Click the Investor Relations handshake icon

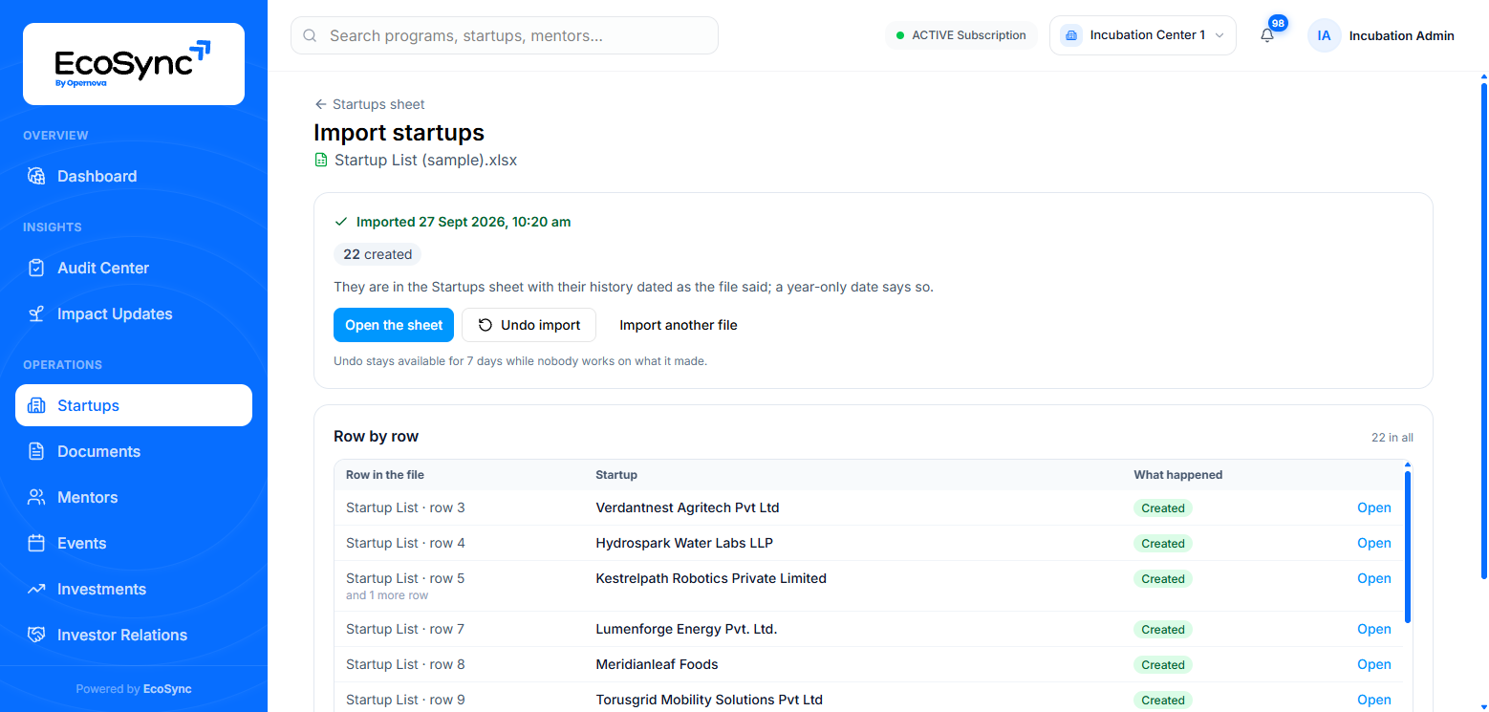coord(36,635)
